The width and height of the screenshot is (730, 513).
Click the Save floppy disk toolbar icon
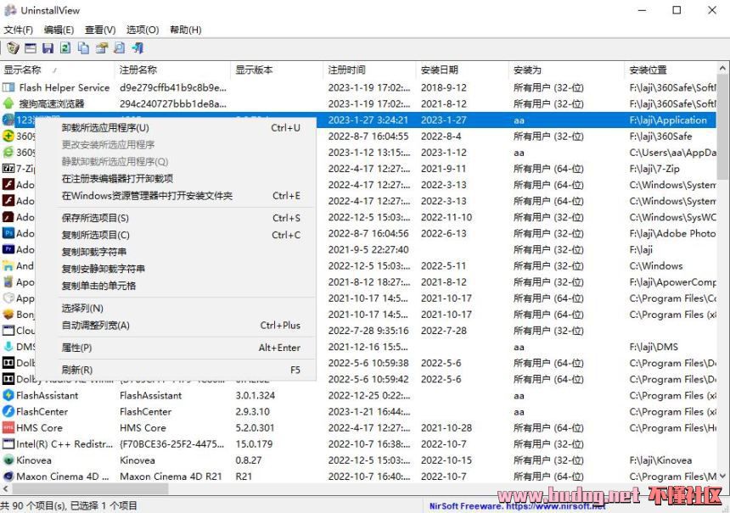click(48, 47)
